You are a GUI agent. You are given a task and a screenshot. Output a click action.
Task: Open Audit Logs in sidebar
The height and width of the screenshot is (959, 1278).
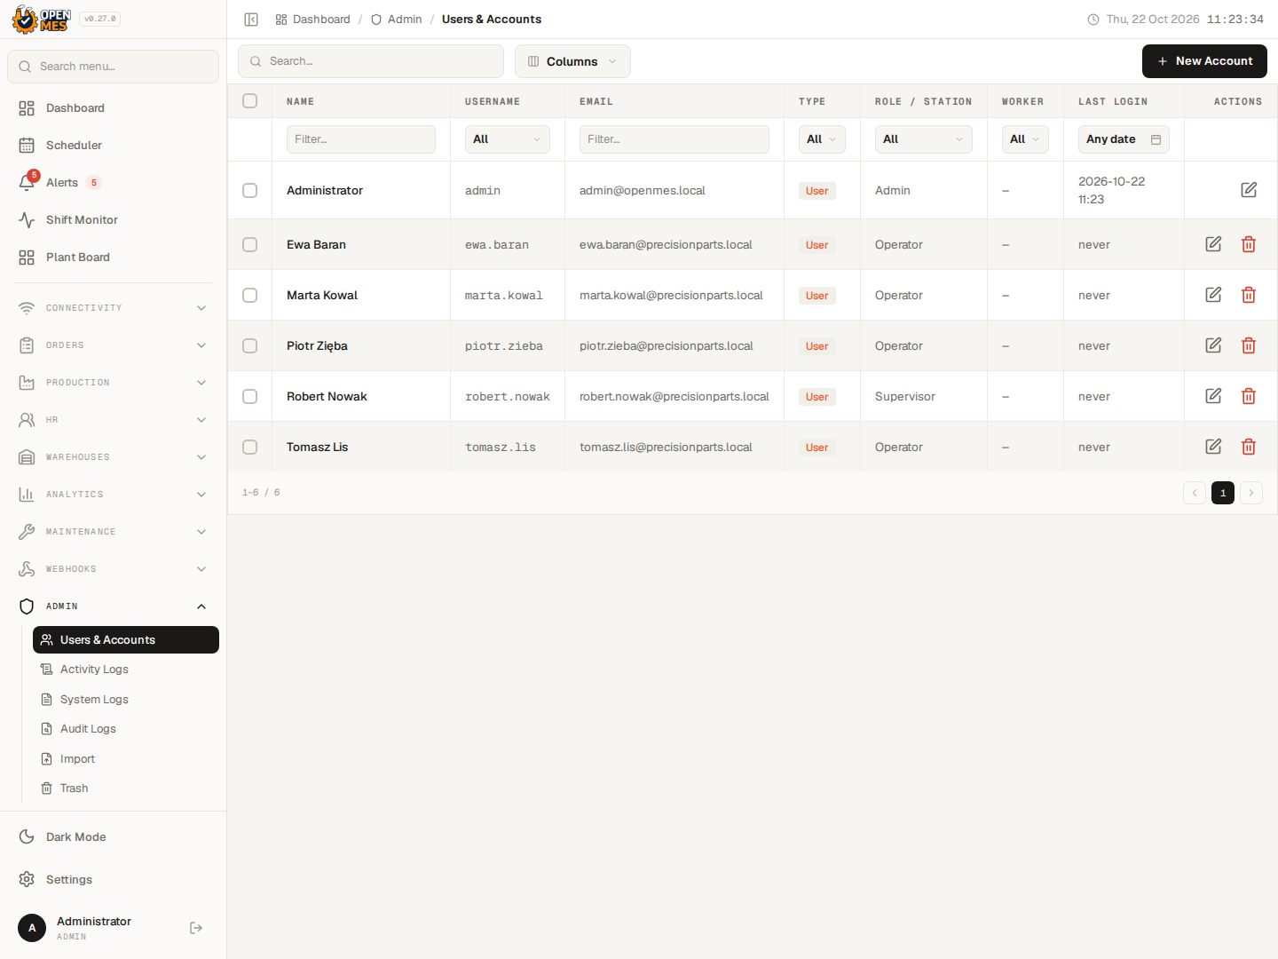[126, 729]
